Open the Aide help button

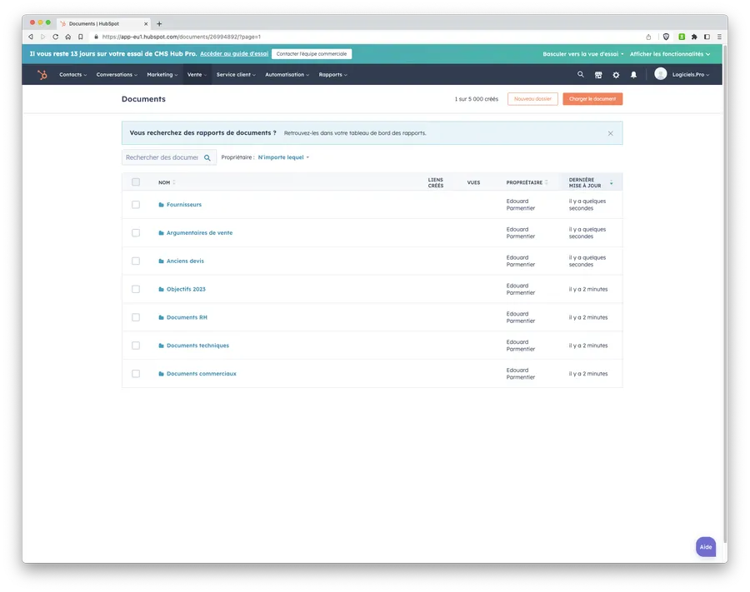tap(706, 547)
